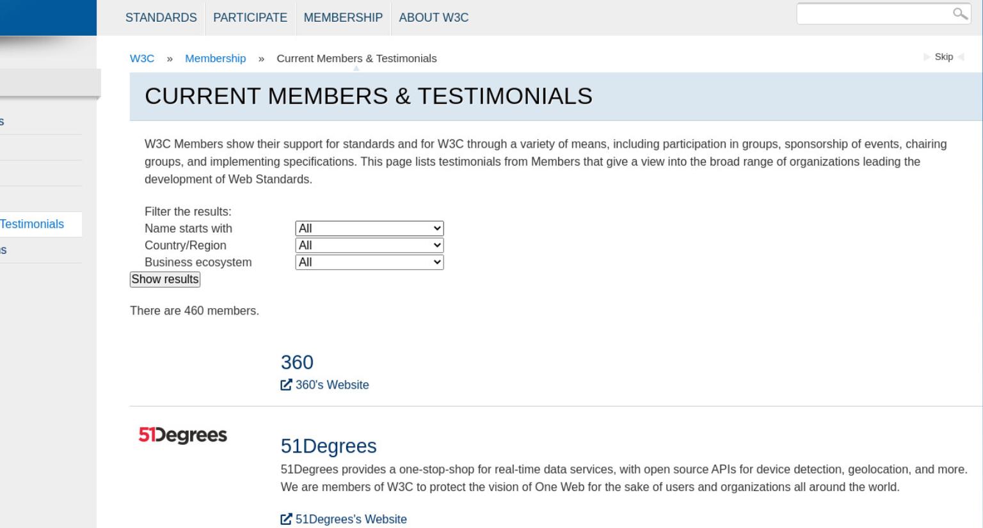Open the ABOUT W3C menu
The height and width of the screenshot is (528, 983).
tap(434, 18)
